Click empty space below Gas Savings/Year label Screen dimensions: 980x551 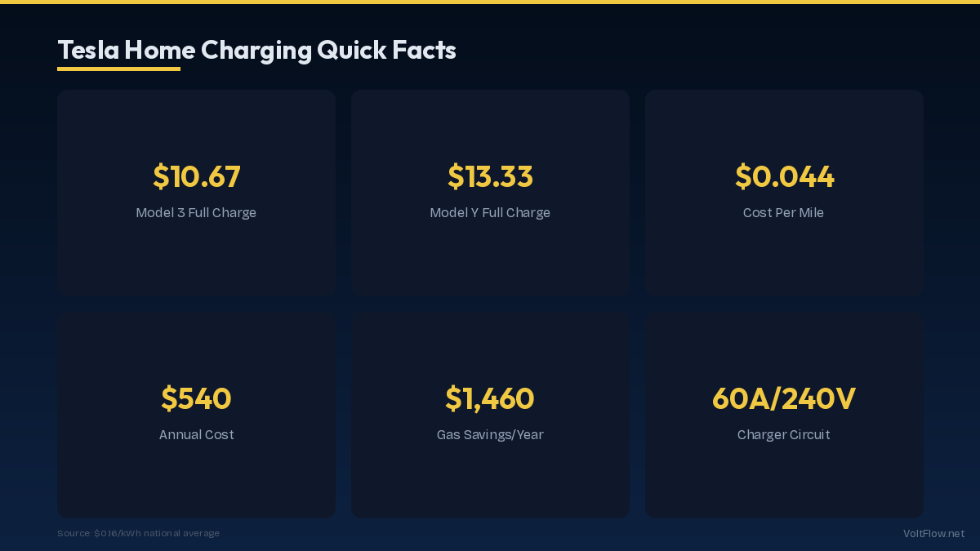click(x=490, y=480)
